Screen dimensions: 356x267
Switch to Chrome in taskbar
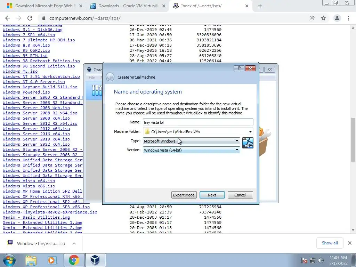click(x=74, y=260)
